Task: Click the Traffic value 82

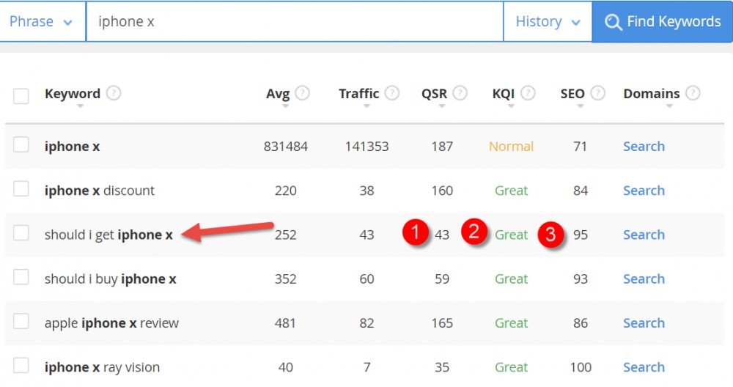Action: click(366, 323)
